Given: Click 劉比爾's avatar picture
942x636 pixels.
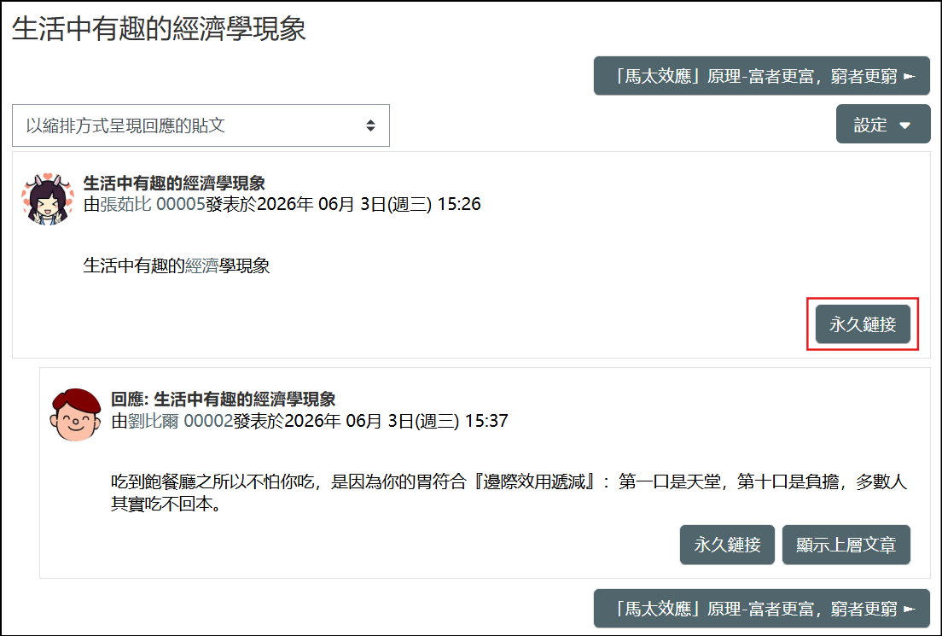Looking at the screenshot, I should 76,415.
